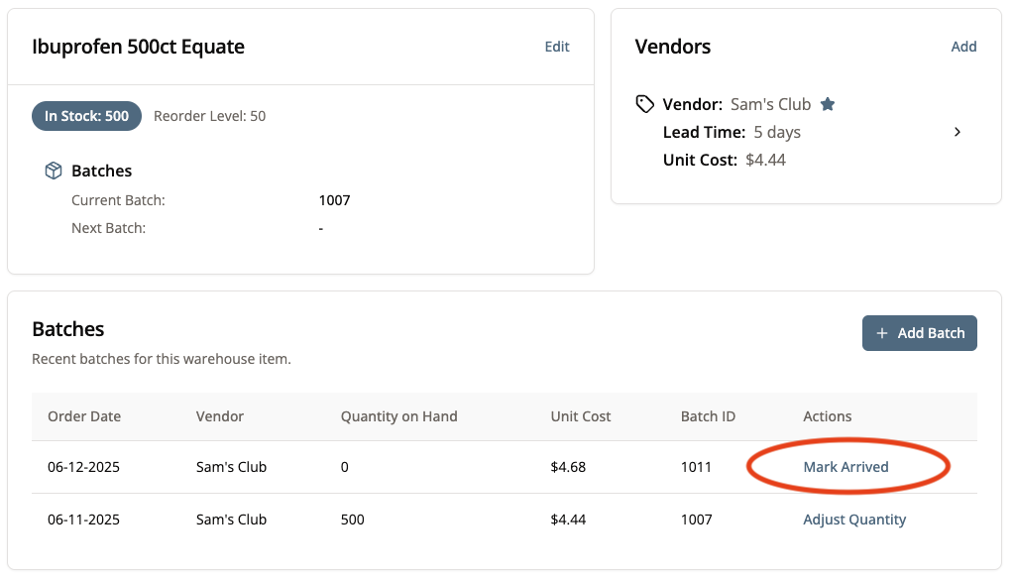Select the Unit Cost column header
The height and width of the screenshot is (580, 1014).
pos(580,416)
